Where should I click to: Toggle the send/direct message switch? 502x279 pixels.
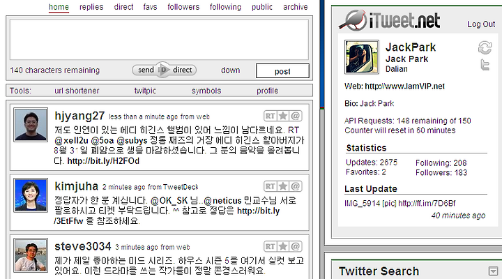[x=164, y=70]
